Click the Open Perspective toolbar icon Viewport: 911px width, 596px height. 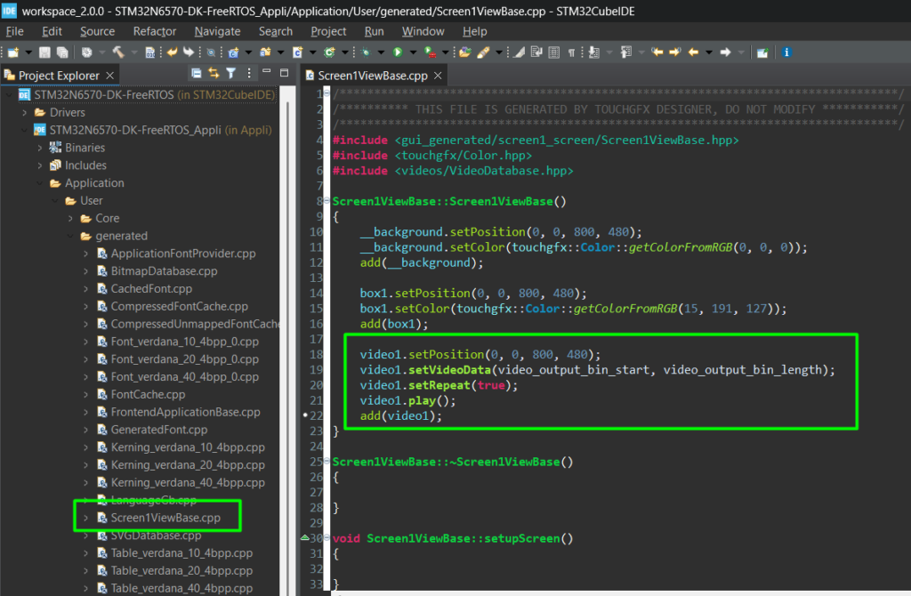762,52
